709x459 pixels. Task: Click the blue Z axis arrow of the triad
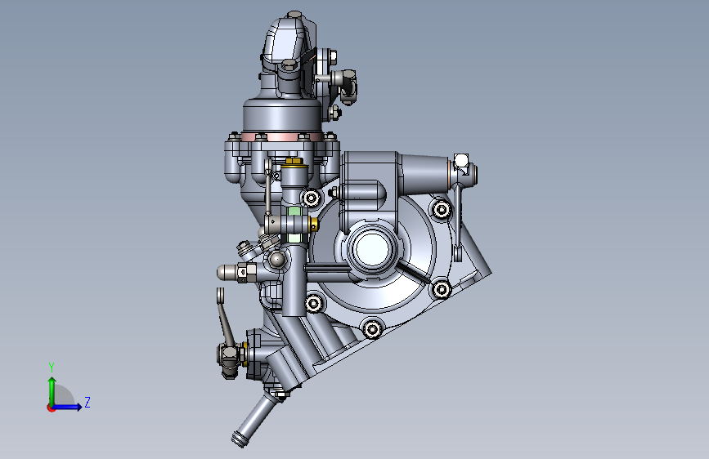68,407
